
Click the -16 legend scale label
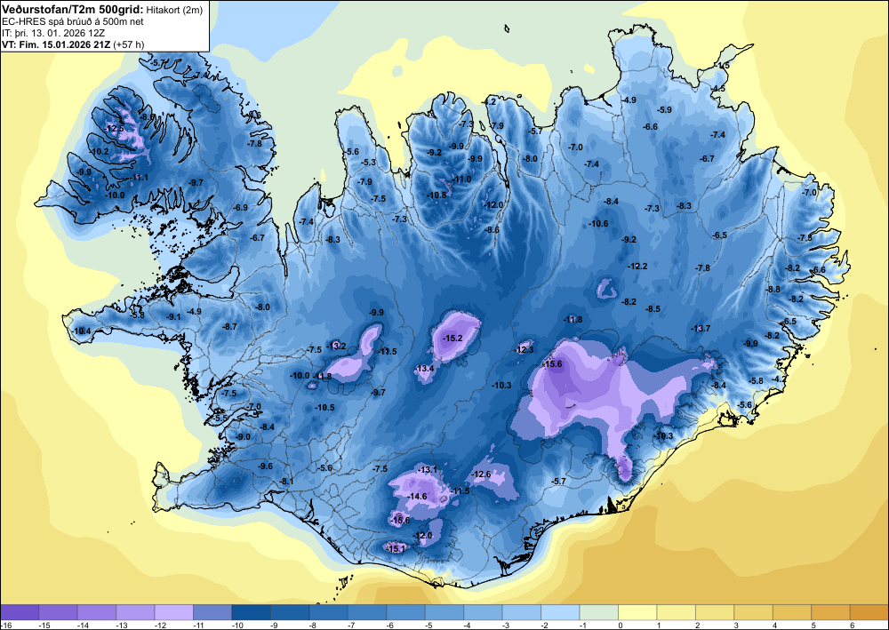[x=6, y=626]
